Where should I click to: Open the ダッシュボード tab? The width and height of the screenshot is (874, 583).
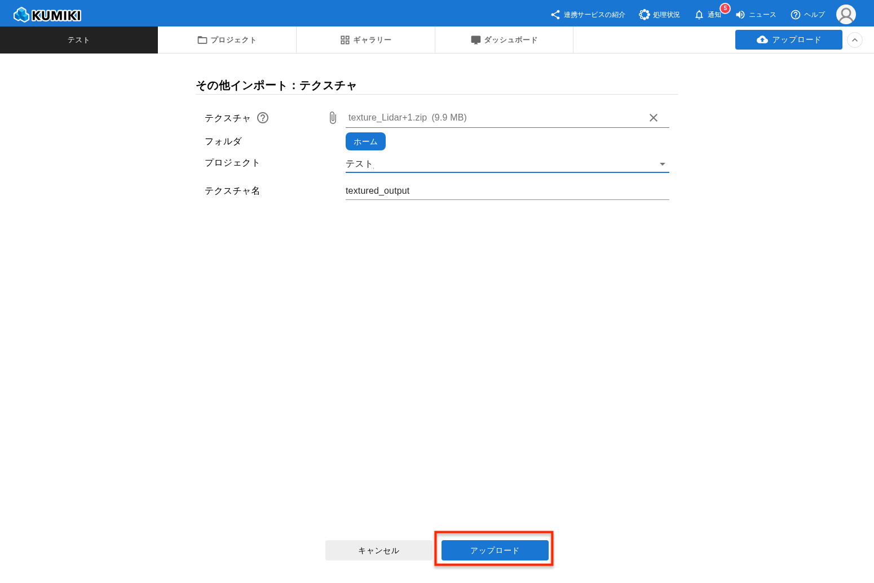(x=504, y=40)
